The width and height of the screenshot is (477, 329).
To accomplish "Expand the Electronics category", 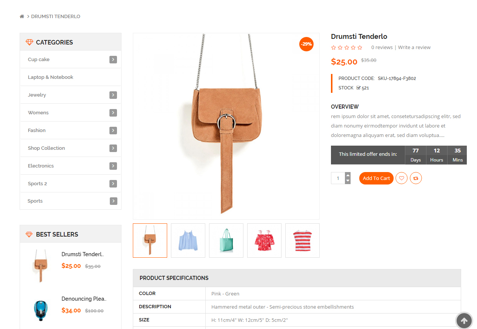I will point(113,166).
